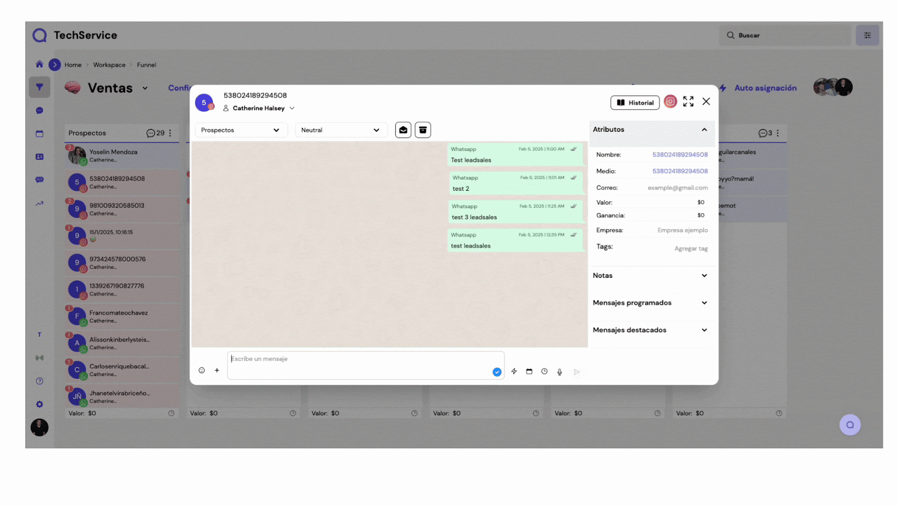Change assigned agent Catherine Halsey

coord(259,108)
